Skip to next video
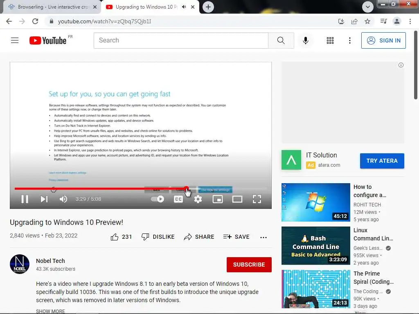 [44, 199]
